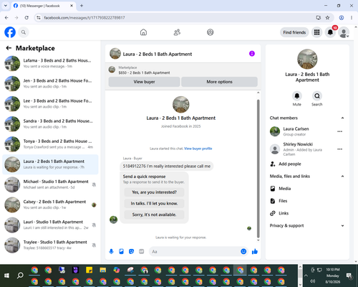Open Windows taskbar search

pos(20,276)
